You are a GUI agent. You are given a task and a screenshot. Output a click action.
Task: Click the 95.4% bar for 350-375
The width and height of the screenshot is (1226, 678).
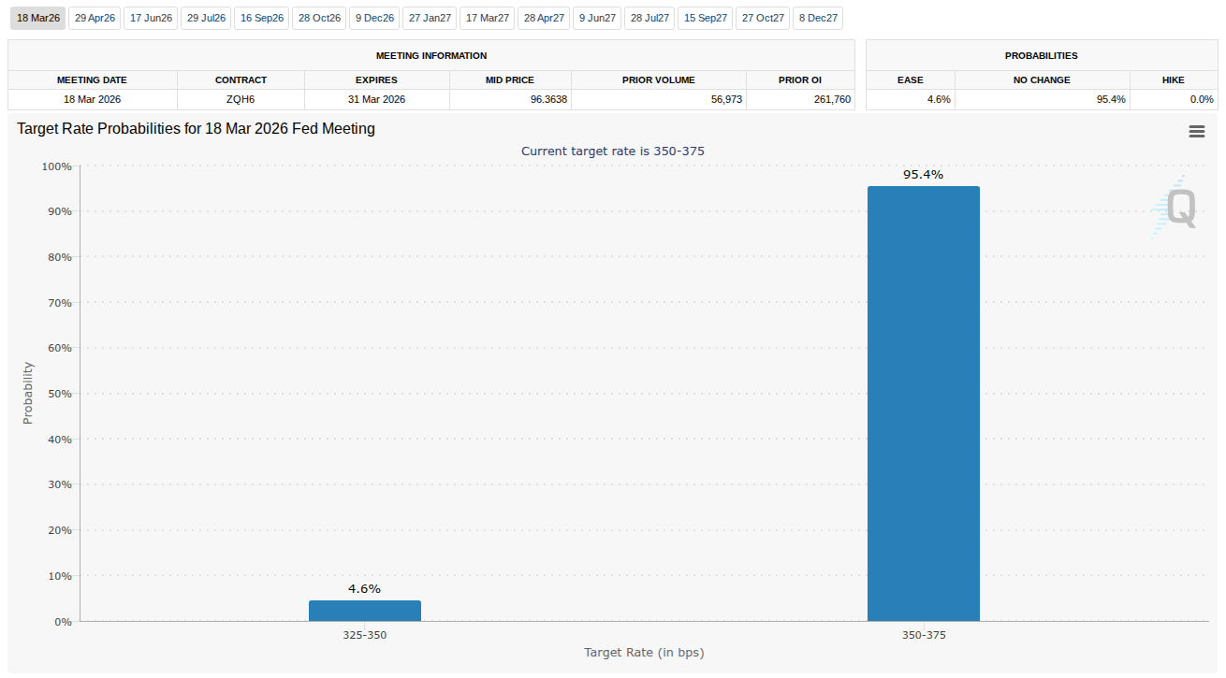923,403
